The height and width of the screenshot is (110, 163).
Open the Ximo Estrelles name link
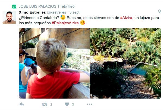32,12
